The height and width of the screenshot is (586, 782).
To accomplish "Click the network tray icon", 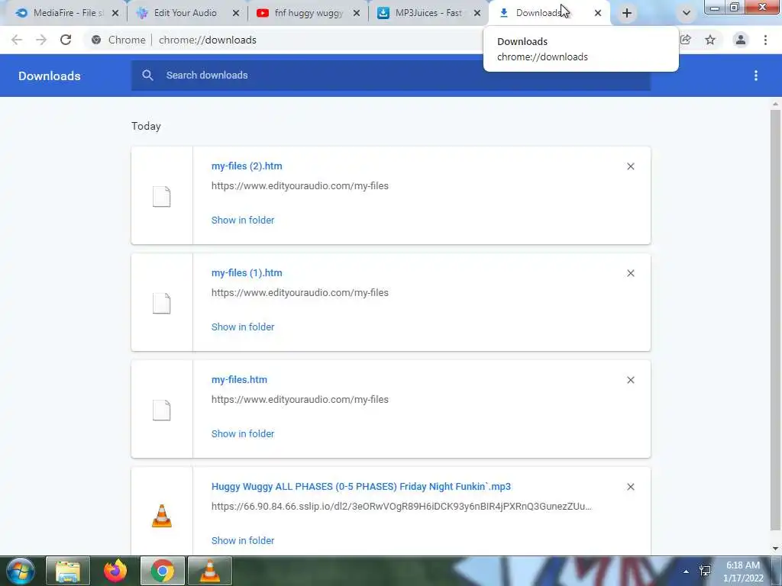I will pos(705,571).
